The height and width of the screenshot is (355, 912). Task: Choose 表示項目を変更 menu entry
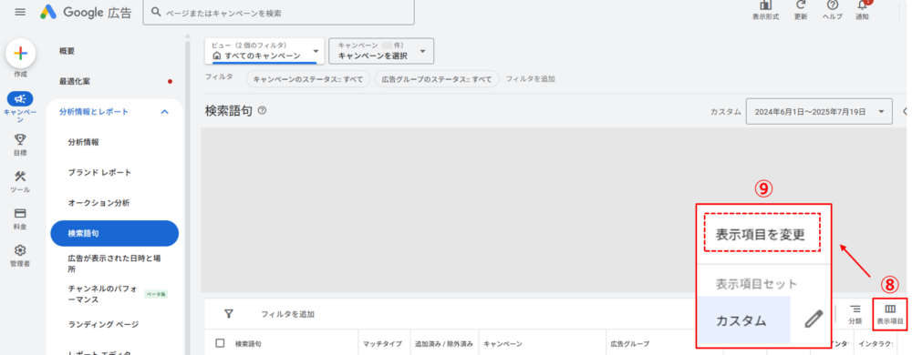[x=762, y=234]
